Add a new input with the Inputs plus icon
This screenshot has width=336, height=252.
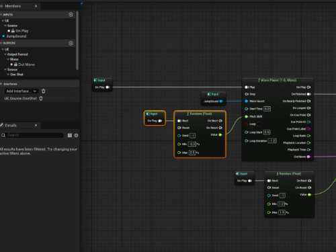coord(71,15)
